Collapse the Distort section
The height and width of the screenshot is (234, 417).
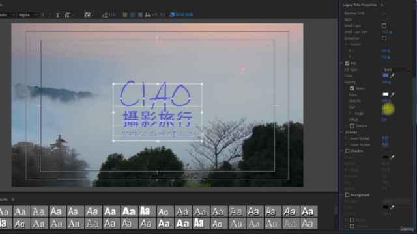pos(346,45)
